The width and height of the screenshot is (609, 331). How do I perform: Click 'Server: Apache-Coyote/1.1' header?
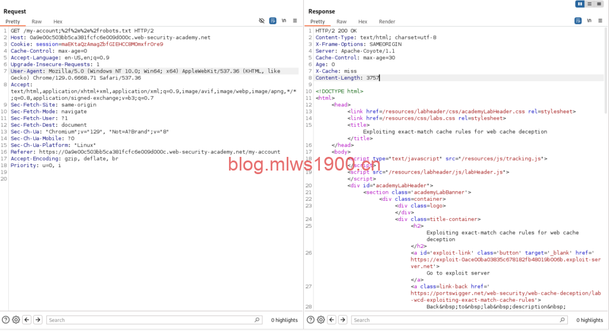[355, 51]
